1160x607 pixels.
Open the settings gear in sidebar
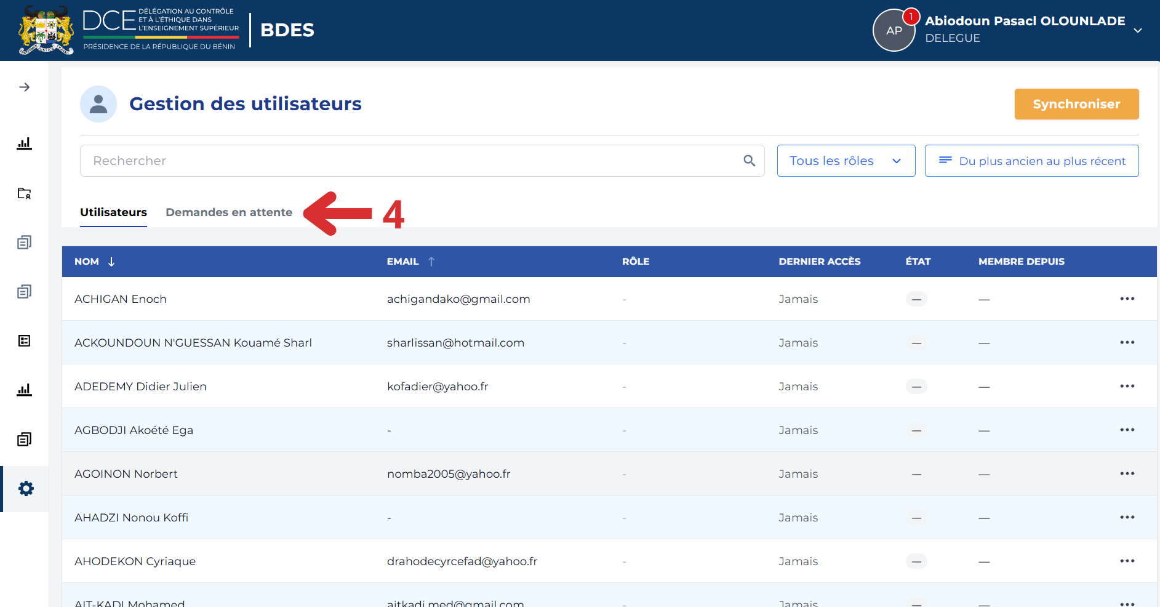(26, 489)
